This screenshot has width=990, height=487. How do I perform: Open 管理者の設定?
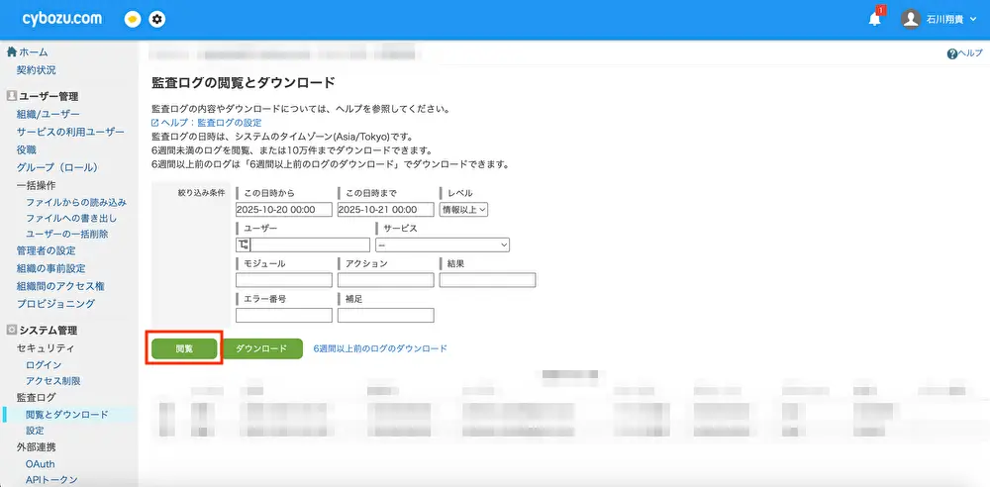(47, 250)
